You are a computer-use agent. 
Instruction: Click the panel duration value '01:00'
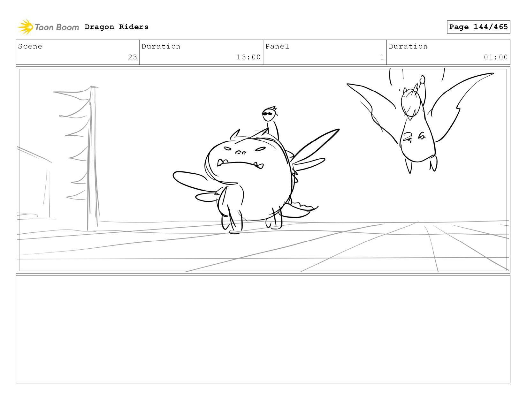click(x=496, y=57)
